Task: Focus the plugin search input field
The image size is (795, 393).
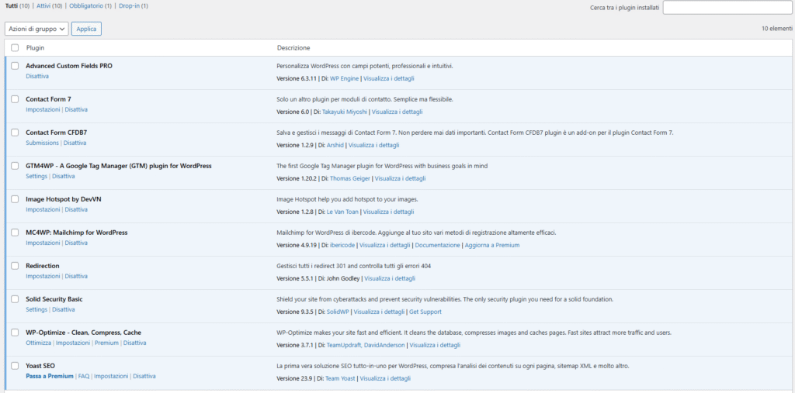Action: pos(727,8)
